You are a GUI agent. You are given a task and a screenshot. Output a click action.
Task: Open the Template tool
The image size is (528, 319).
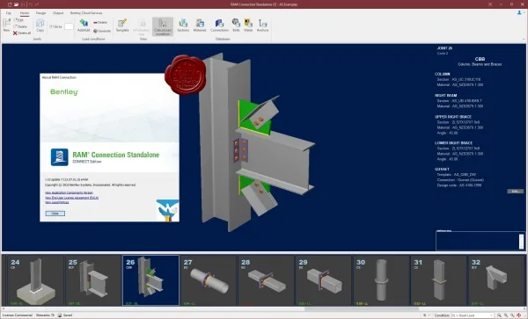[122, 25]
